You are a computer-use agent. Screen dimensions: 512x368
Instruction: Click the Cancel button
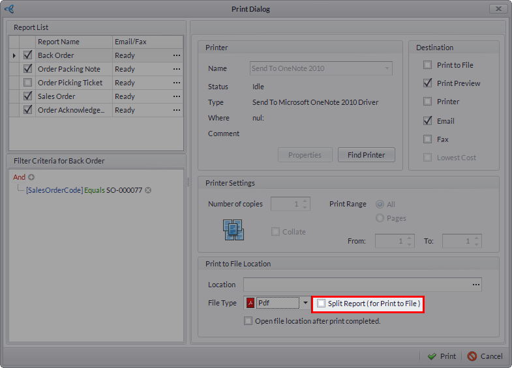point(485,356)
